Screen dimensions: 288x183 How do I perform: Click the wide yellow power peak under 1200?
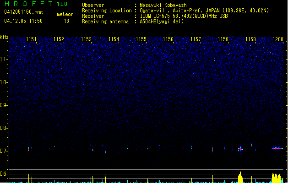[277, 178]
